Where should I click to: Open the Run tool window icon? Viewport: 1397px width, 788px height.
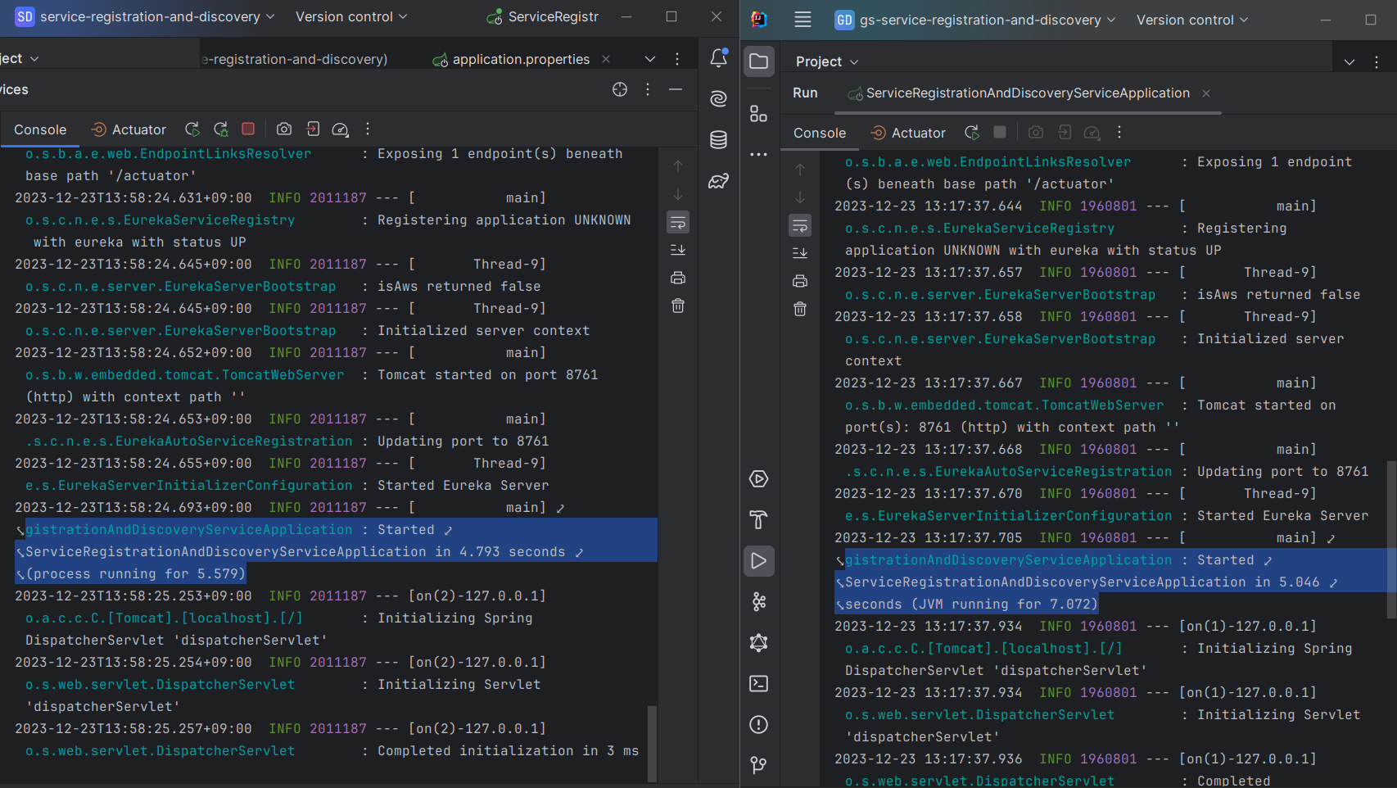tap(759, 561)
